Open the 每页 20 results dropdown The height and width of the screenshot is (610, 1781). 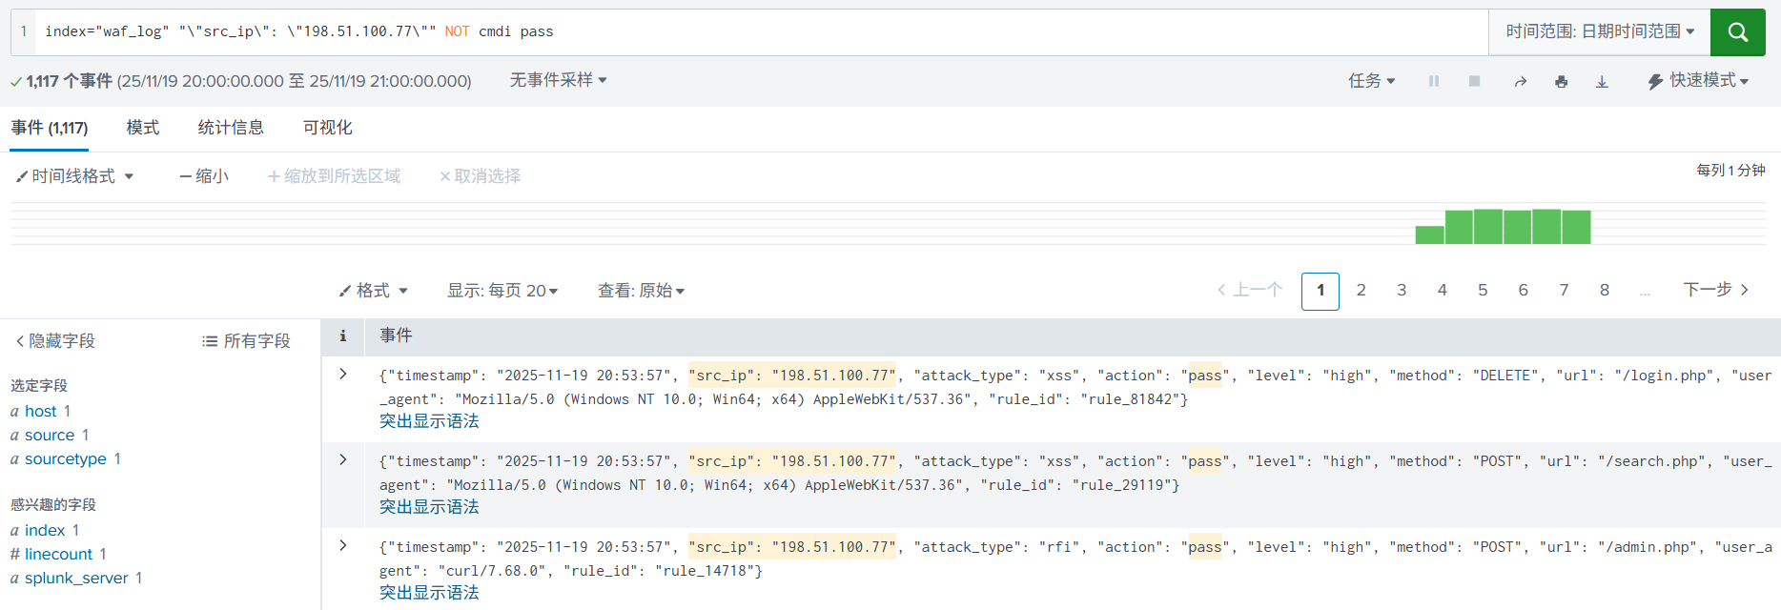pyautogui.click(x=502, y=291)
